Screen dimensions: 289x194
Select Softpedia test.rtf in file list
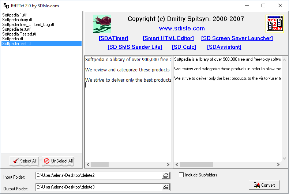41,29
